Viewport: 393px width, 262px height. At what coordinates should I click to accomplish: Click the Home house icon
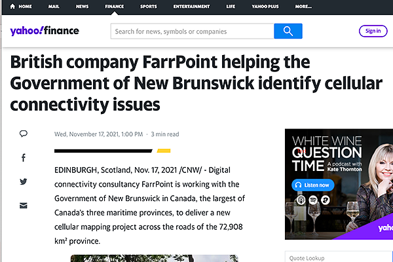[12, 7]
